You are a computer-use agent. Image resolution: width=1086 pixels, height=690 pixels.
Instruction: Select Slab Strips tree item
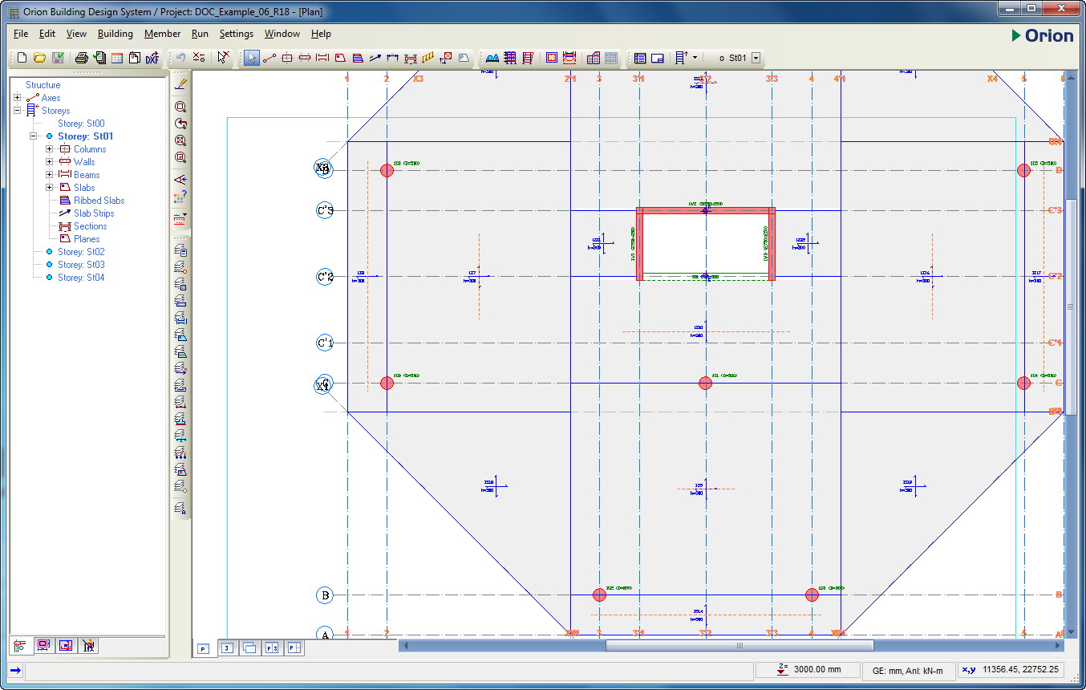coord(94,213)
